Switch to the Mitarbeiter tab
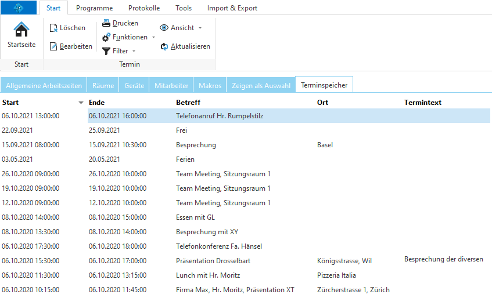 (x=171, y=85)
